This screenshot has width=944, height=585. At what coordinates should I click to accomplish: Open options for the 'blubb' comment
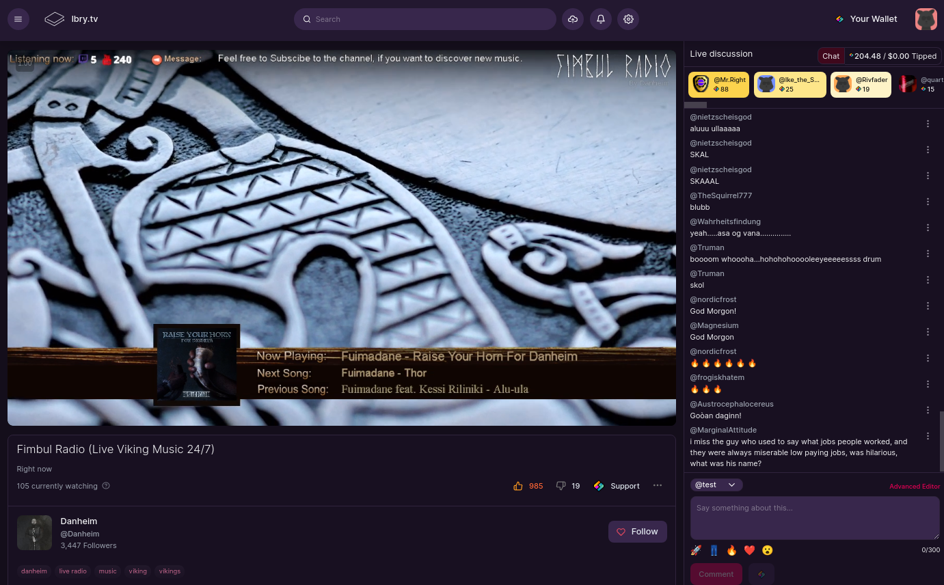928,202
